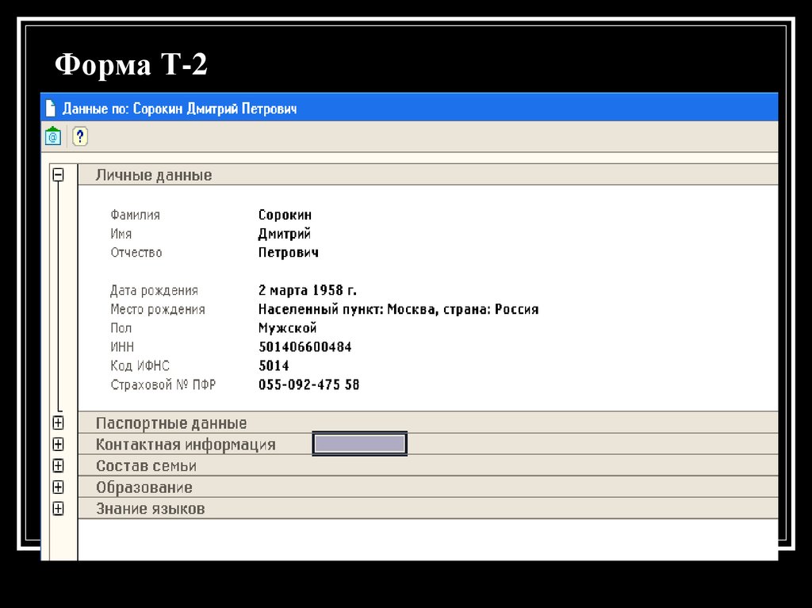This screenshot has width=812, height=608.
Task: Select the Личные данные section header
Action: click(152, 174)
